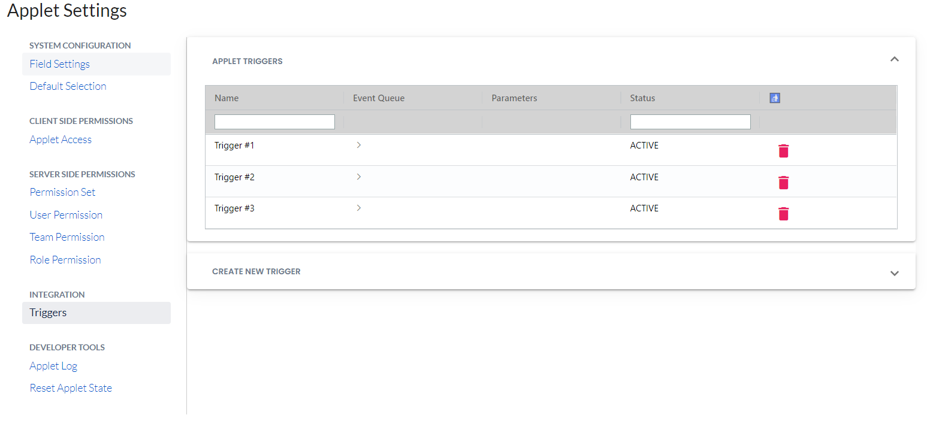Open Field Settings in sidebar
The image size is (927, 421).
tap(60, 64)
